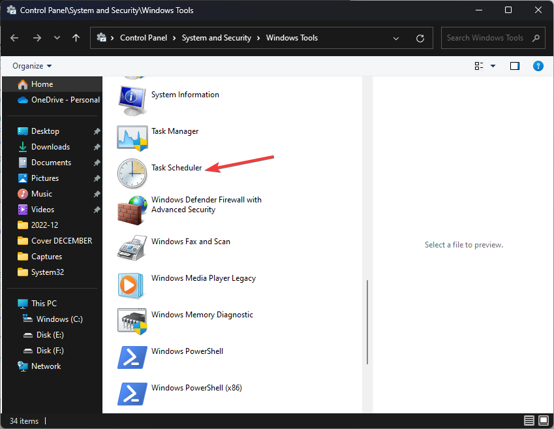Navigate to Control Panel breadcrumb
The width and height of the screenshot is (554, 429).
[x=144, y=38]
